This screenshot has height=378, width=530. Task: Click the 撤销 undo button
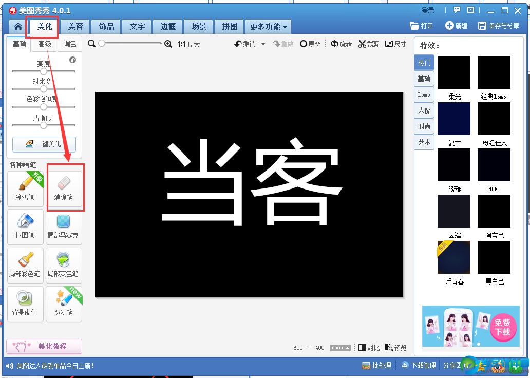tap(245, 44)
